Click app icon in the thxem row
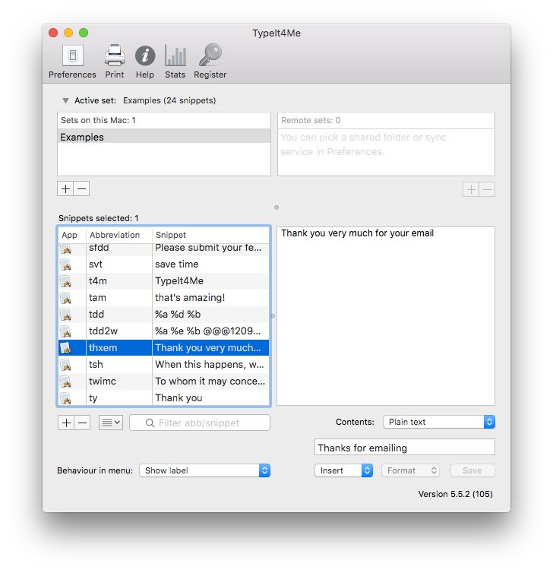The width and height of the screenshot is (553, 573). (x=66, y=348)
